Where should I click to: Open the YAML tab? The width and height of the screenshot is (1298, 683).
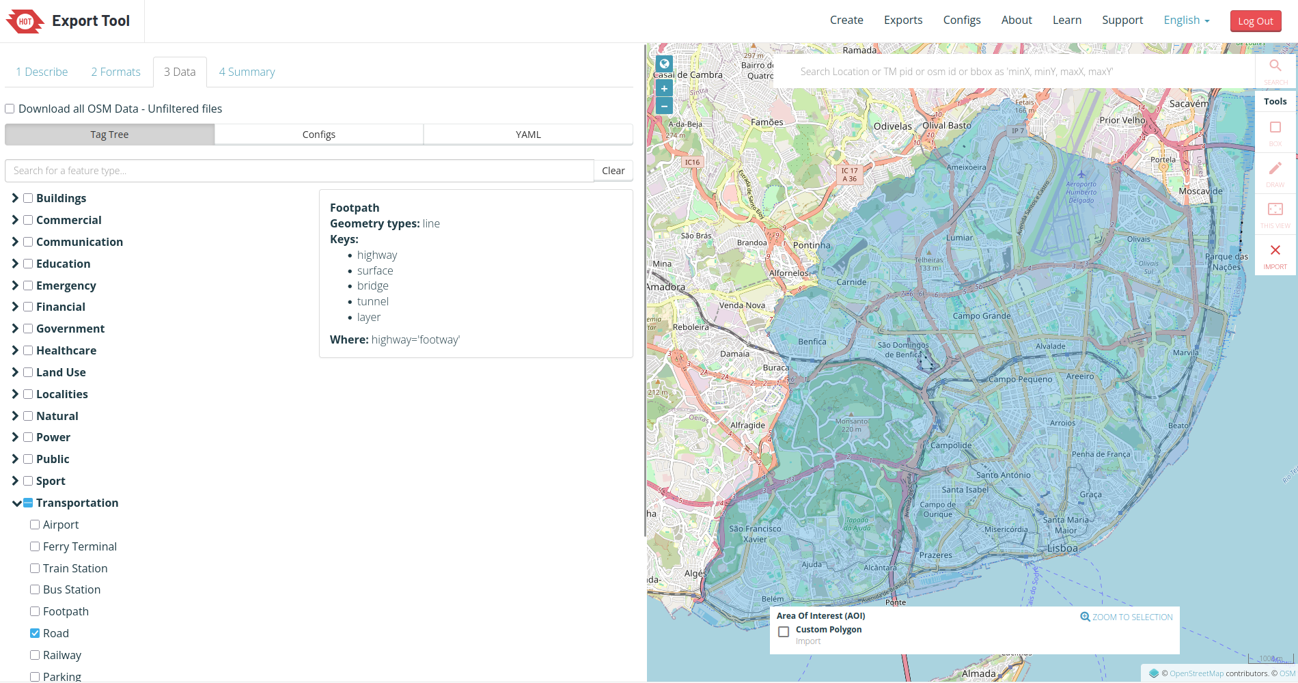tap(528, 135)
